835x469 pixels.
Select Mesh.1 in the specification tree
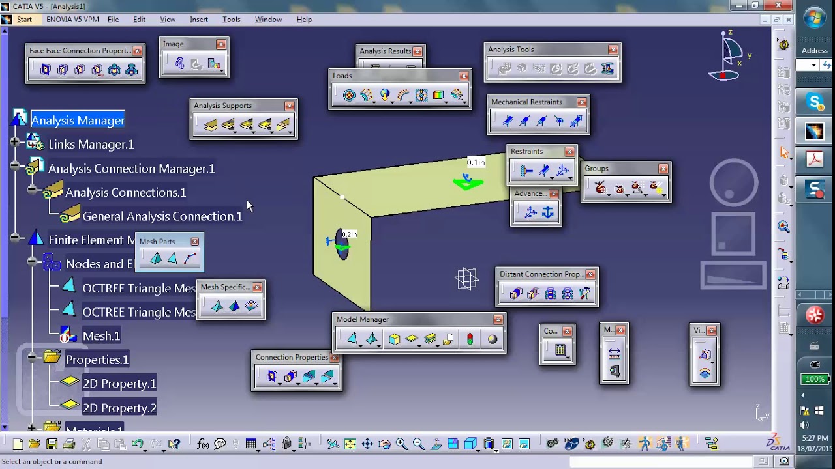pos(101,336)
